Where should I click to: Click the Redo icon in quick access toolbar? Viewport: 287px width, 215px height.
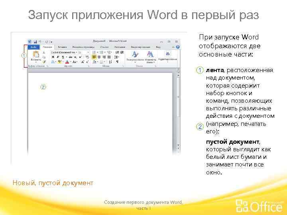click(x=47, y=42)
